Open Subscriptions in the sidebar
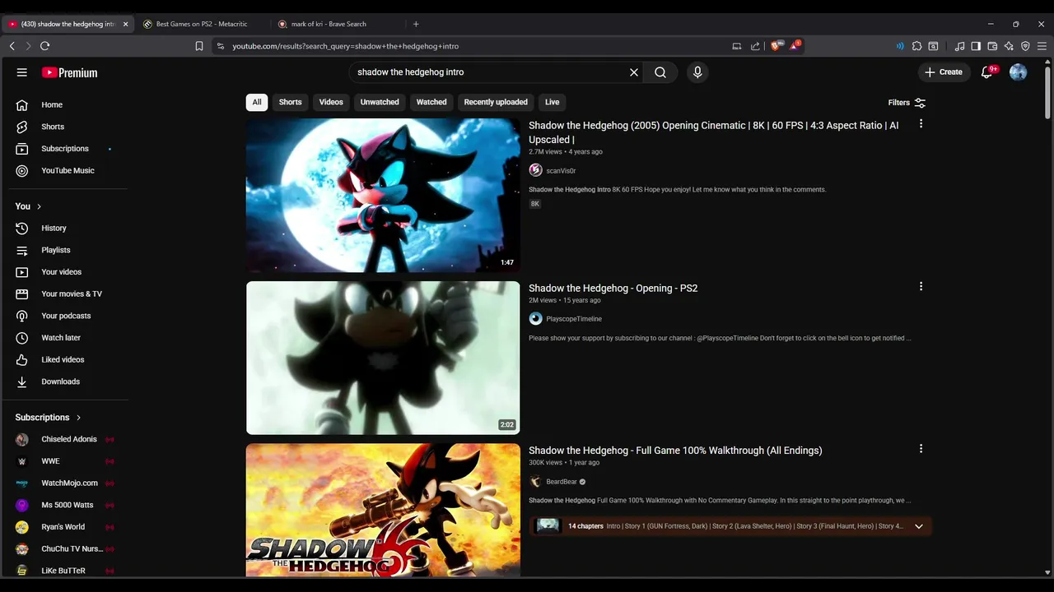Screen dimensions: 1054x592 (x=65, y=149)
